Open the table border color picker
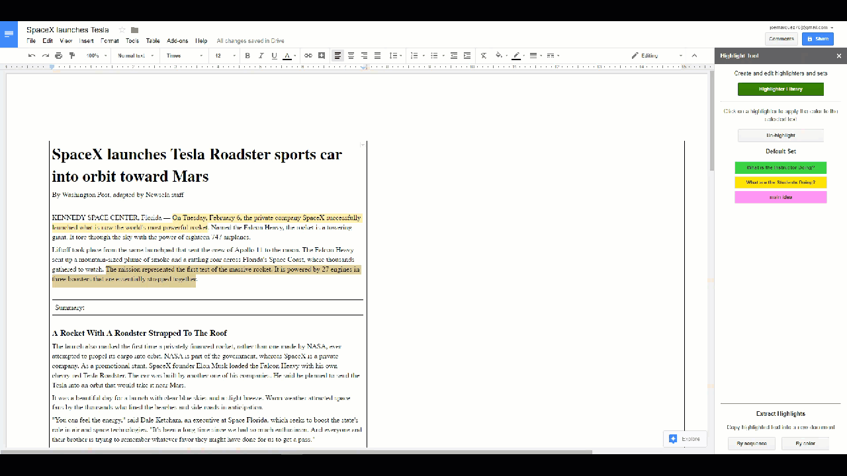The width and height of the screenshot is (847, 476). click(x=517, y=56)
